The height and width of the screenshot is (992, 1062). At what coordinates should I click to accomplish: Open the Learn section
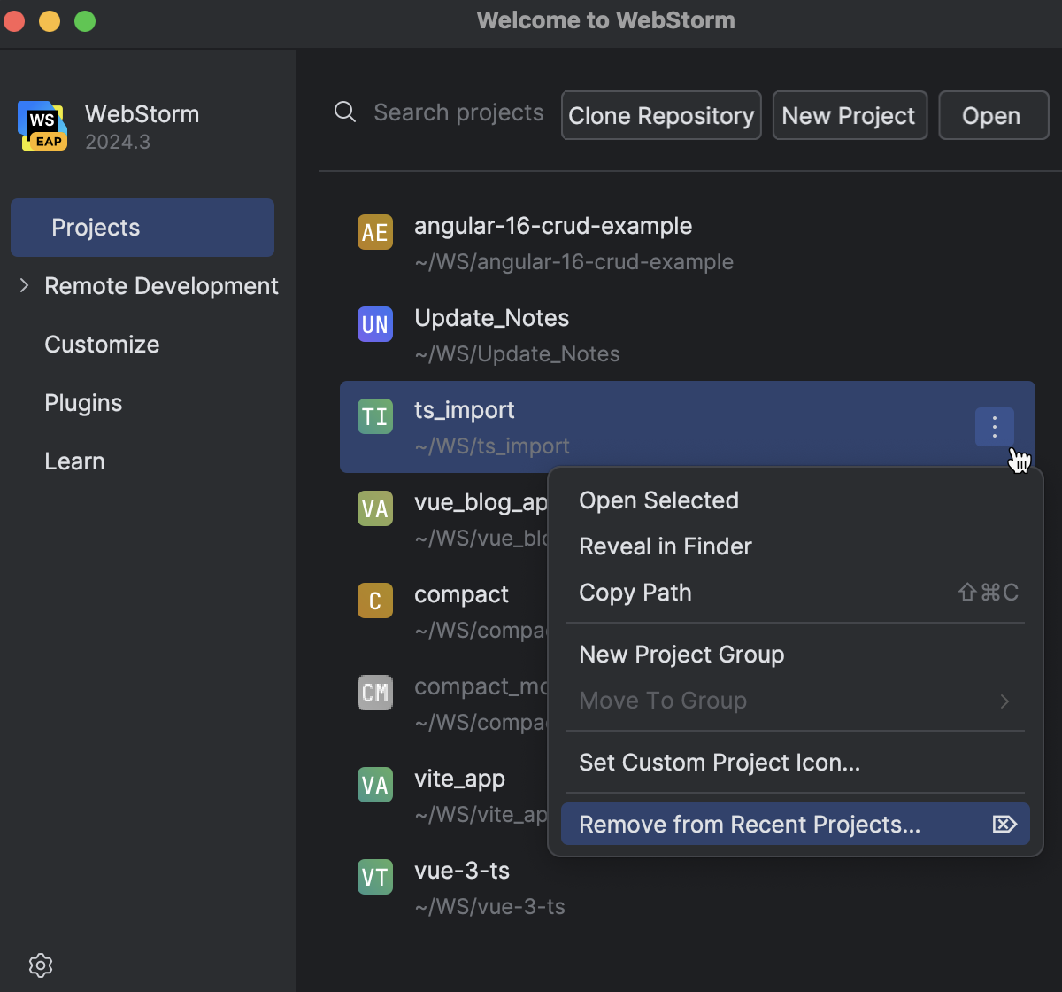(74, 461)
